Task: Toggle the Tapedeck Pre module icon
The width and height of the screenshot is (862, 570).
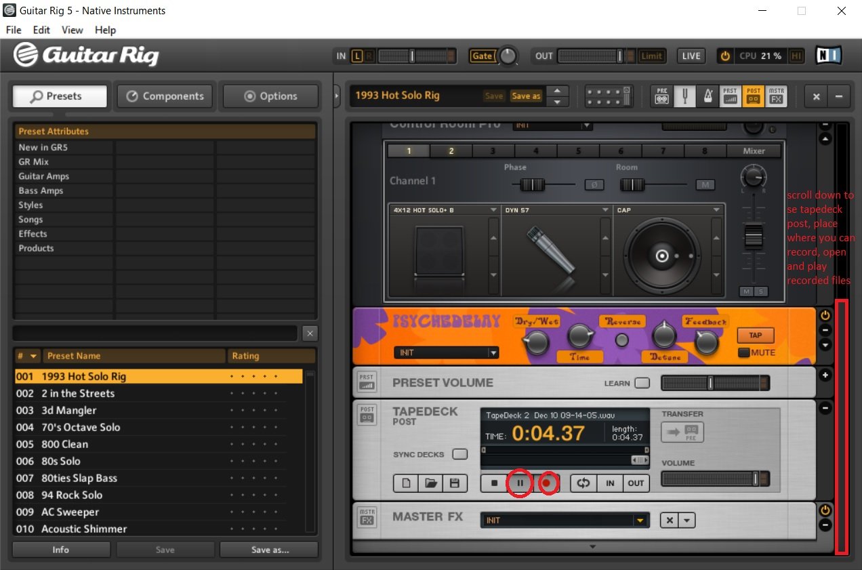Action: tap(662, 96)
